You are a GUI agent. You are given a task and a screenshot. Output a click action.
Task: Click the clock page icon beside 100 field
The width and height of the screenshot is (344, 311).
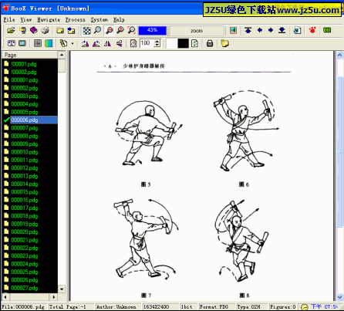click(x=133, y=43)
